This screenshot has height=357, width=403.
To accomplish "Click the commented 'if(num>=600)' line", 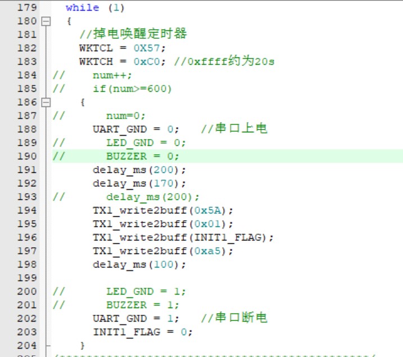I will (132, 89).
